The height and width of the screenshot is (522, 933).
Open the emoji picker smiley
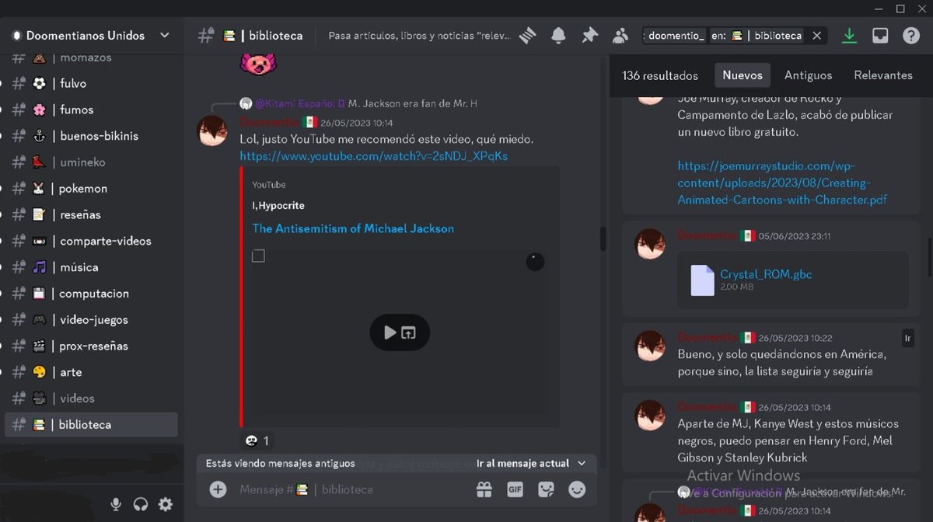click(x=577, y=489)
